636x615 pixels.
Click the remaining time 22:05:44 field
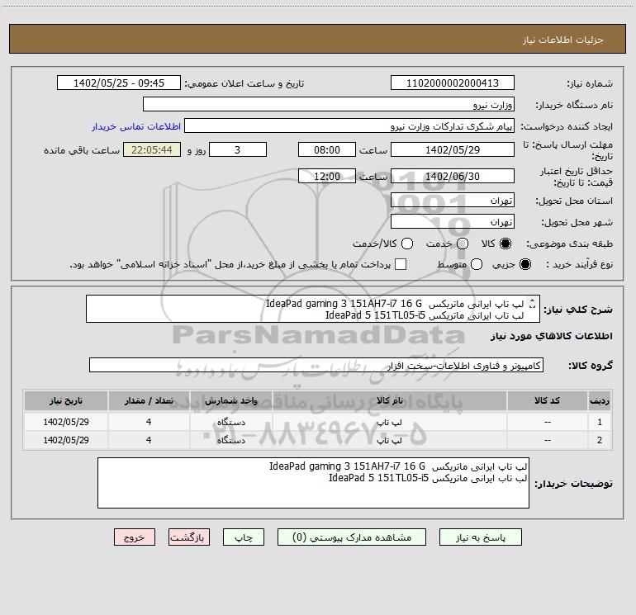(152, 150)
